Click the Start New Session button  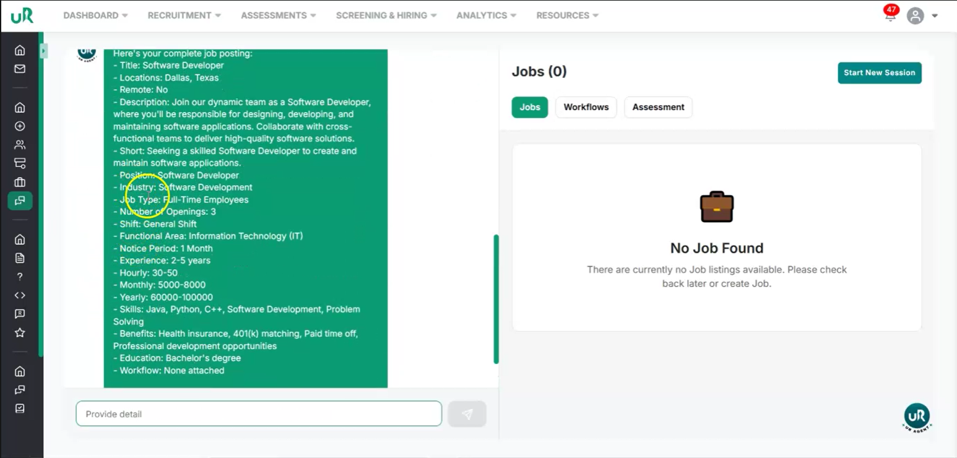(x=879, y=72)
